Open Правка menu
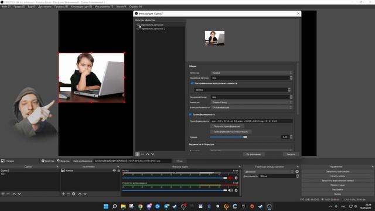375x211 pixels. pos(19,6)
